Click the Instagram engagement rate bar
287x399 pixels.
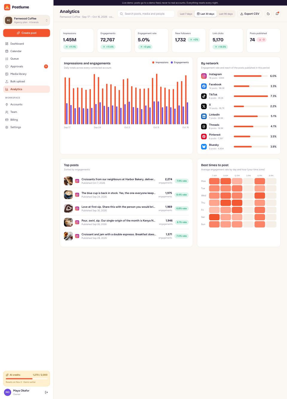(x=251, y=76)
